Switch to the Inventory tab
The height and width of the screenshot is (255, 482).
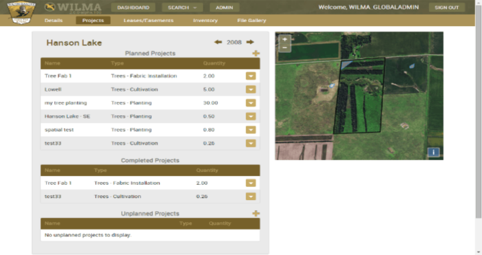point(205,20)
